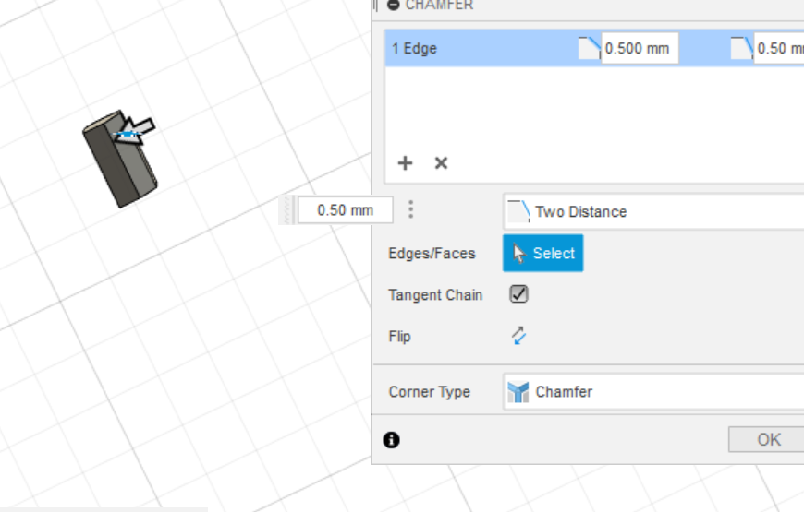Open three-dot options beside floating distance input
This screenshot has height=512, width=804.
pyautogui.click(x=410, y=210)
